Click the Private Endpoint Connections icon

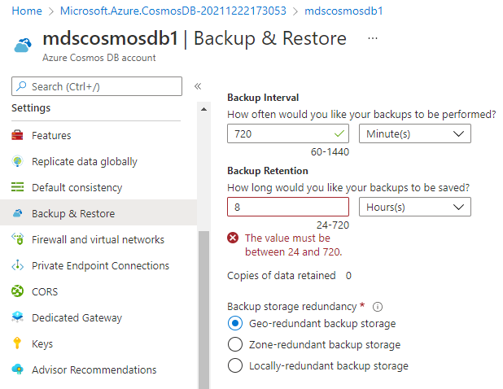coord(17,265)
